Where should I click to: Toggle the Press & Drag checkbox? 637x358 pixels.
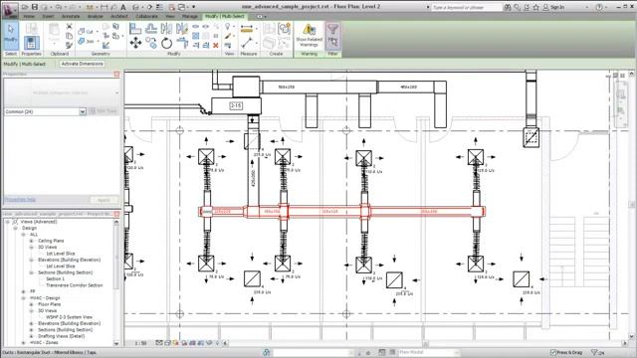pos(553,352)
